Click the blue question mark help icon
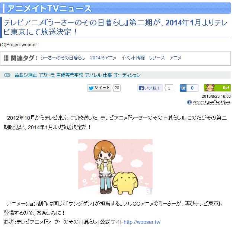 pos(189,102)
